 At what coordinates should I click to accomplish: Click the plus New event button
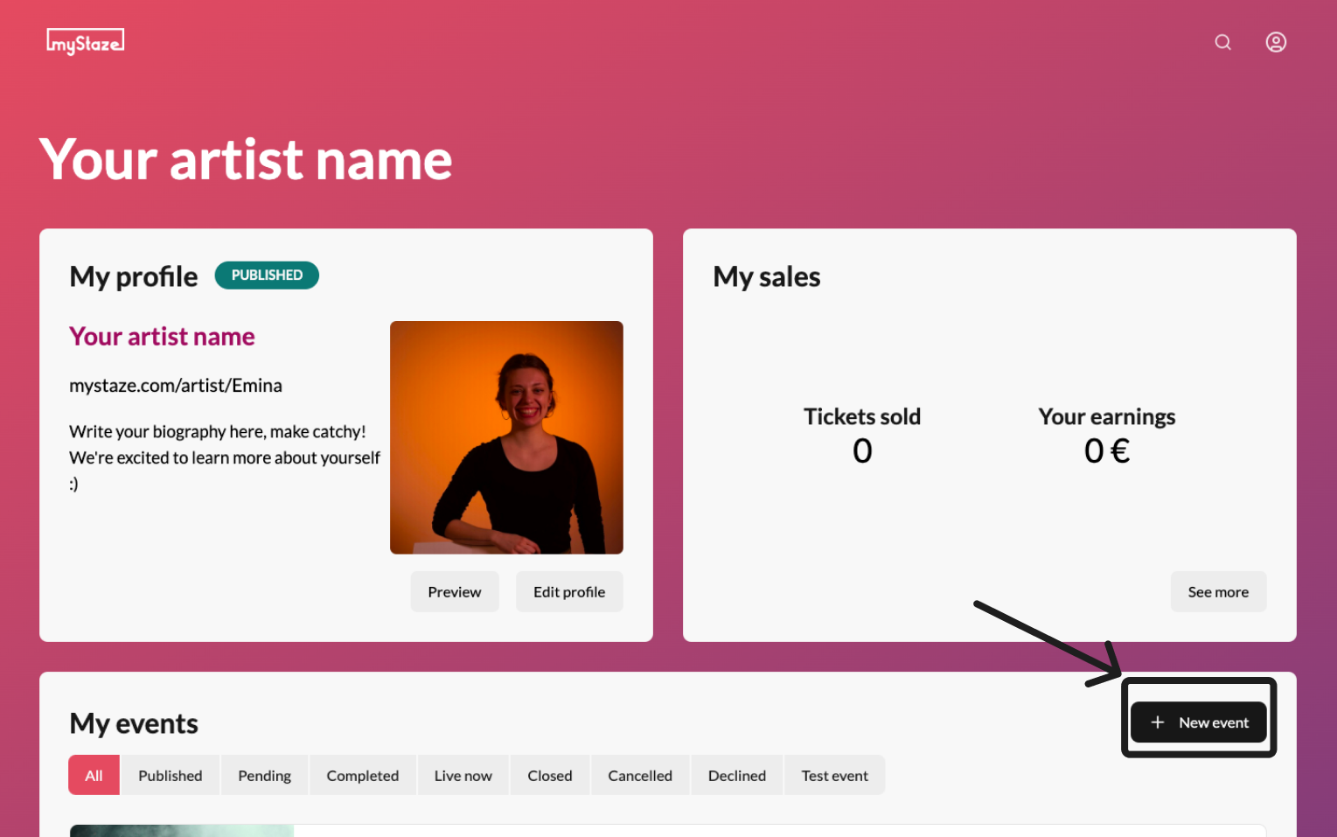click(x=1198, y=722)
